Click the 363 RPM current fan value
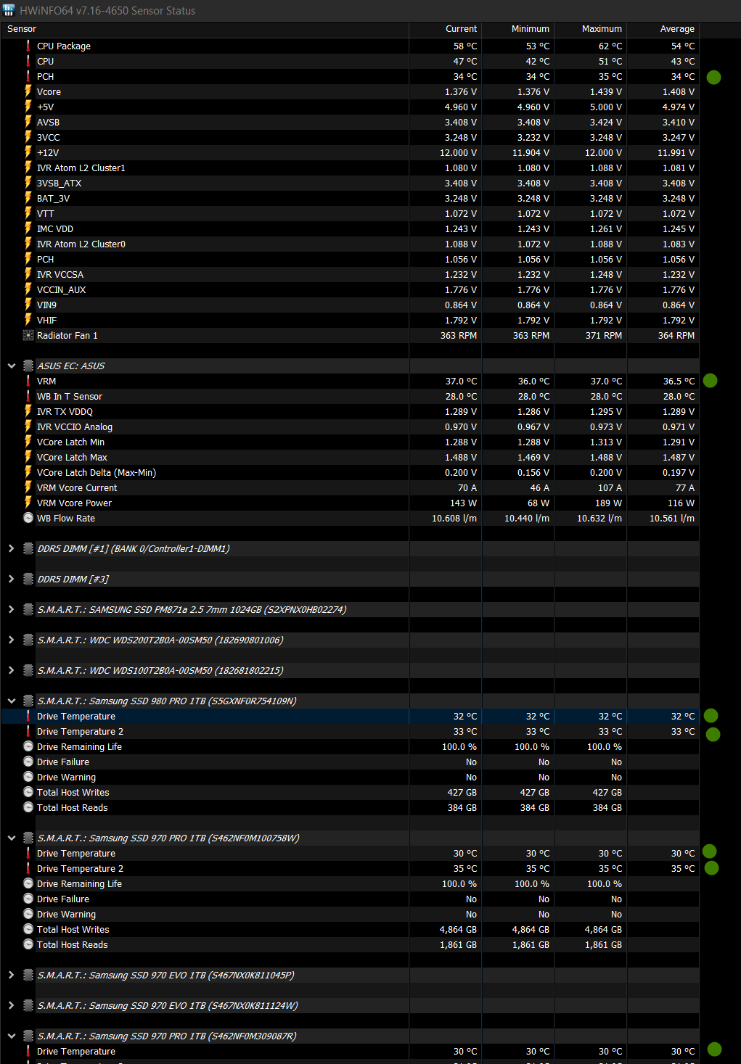Image resolution: width=741 pixels, height=1064 pixels. point(459,335)
